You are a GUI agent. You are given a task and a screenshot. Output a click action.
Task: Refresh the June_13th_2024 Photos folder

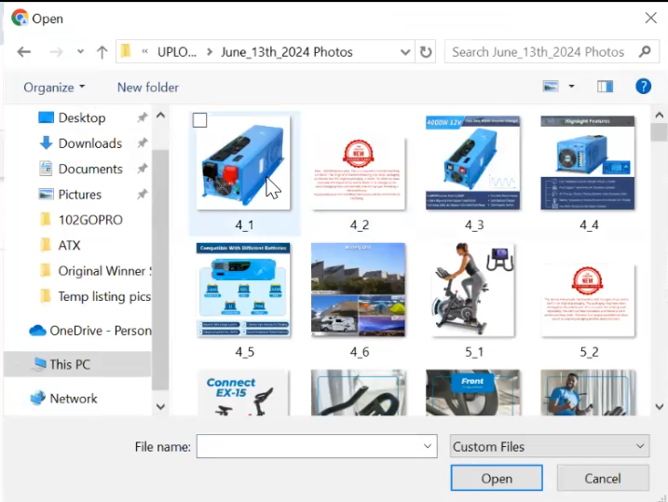(427, 52)
